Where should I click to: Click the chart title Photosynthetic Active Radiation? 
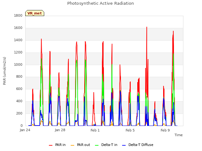click(100, 3)
